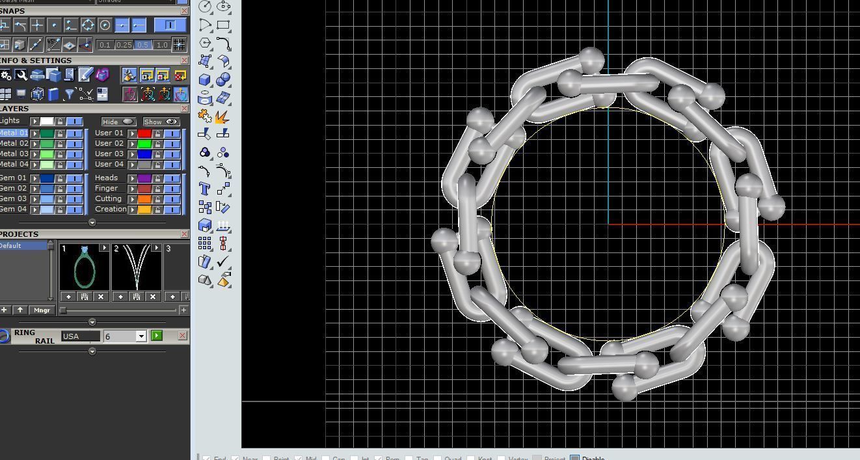Open the rectangular array tool

point(205,243)
